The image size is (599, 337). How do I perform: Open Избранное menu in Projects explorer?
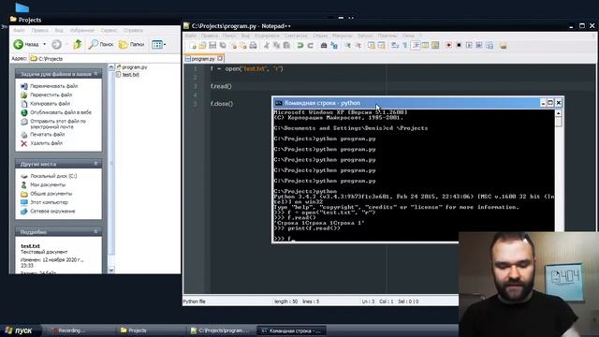pyautogui.click(x=82, y=30)
